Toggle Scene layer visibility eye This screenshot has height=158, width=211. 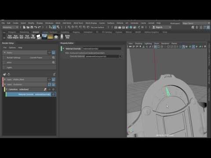[49, 52]
